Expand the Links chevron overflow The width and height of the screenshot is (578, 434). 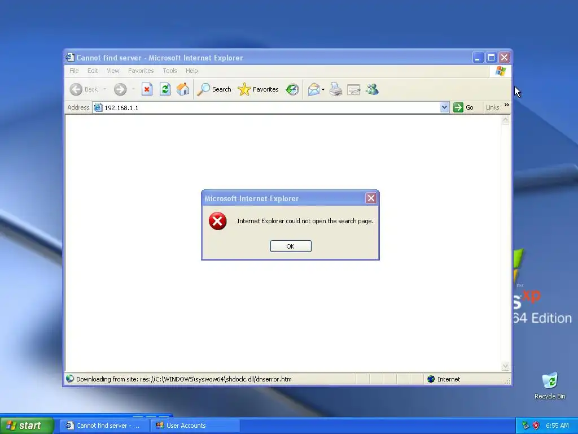pos(507,105)
